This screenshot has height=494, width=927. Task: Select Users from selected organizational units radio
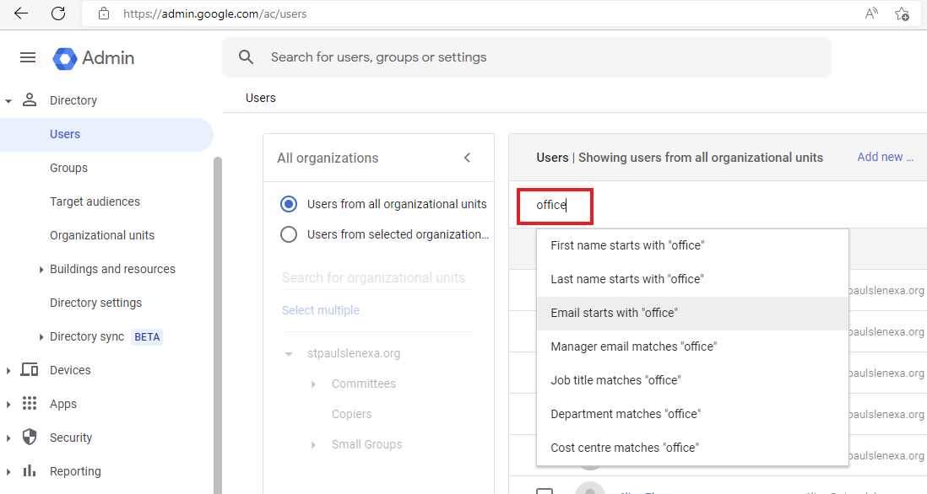289,234
